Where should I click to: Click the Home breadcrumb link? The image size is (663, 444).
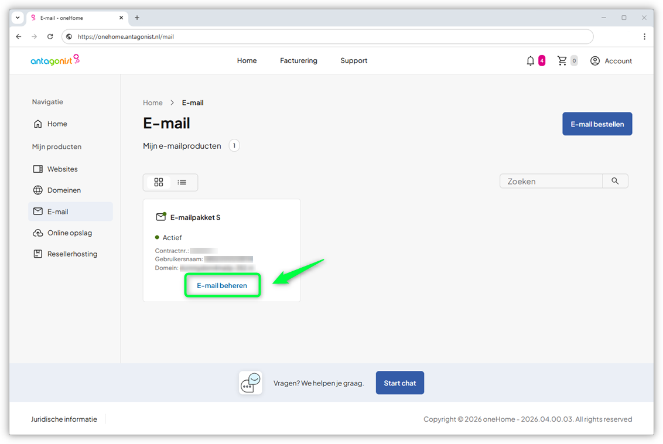[x=153, y=103]
